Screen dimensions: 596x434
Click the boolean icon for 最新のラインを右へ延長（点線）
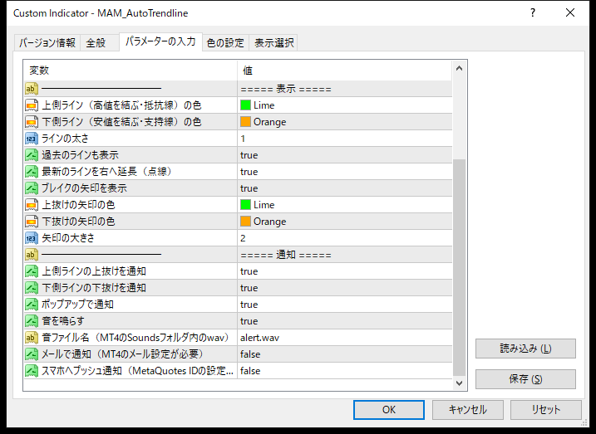click(x=32, y=172)
